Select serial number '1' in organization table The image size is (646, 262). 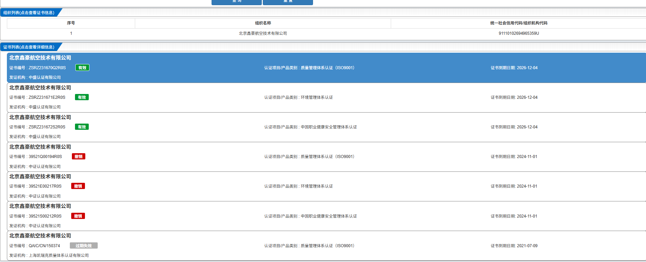[x=71, y=33]
